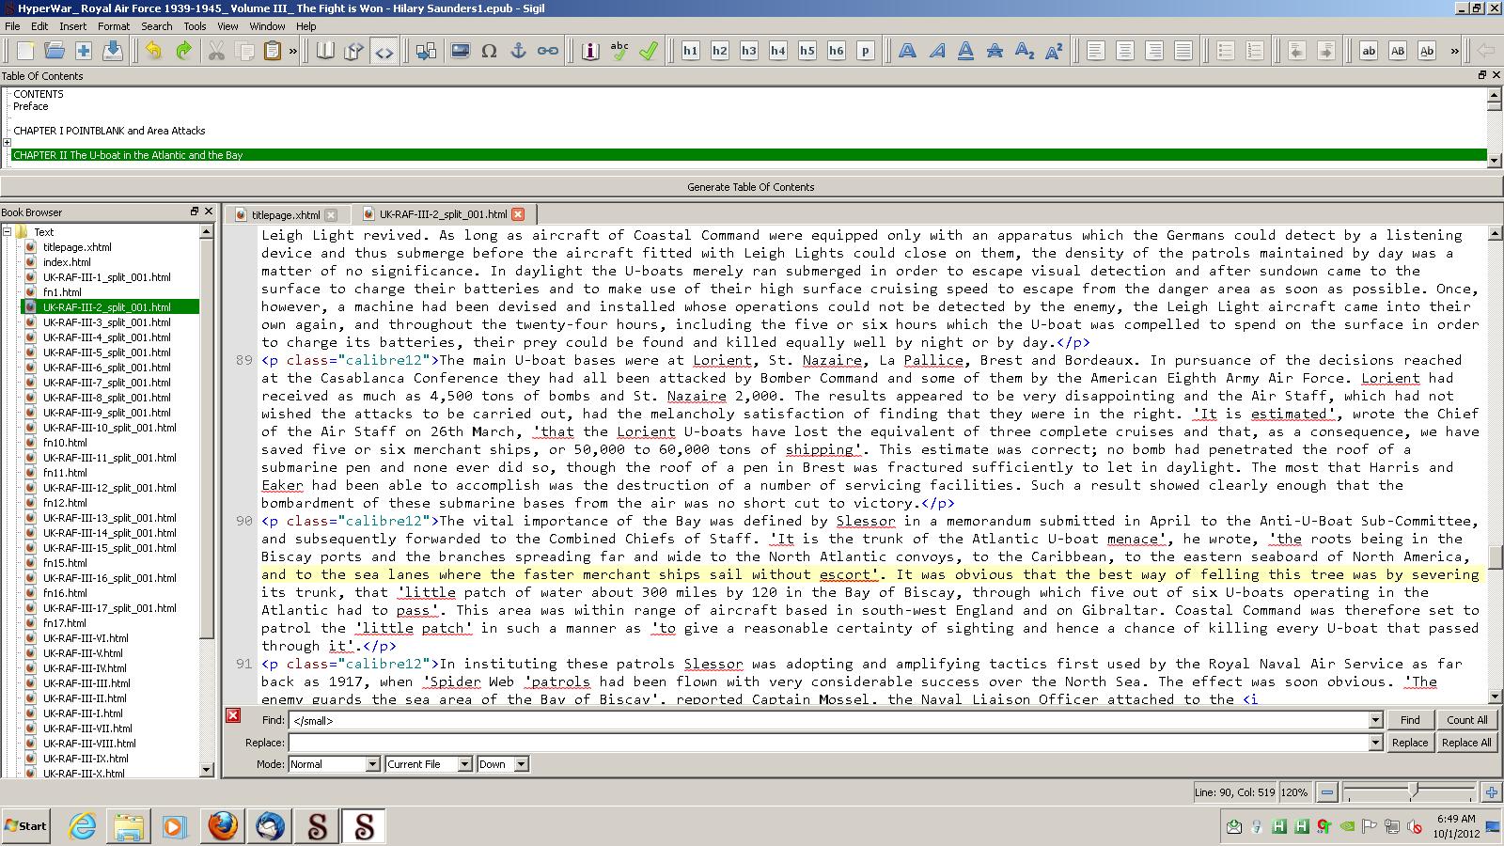
Task: Apply Heading 2 style
Action: [x=720, y=51]
